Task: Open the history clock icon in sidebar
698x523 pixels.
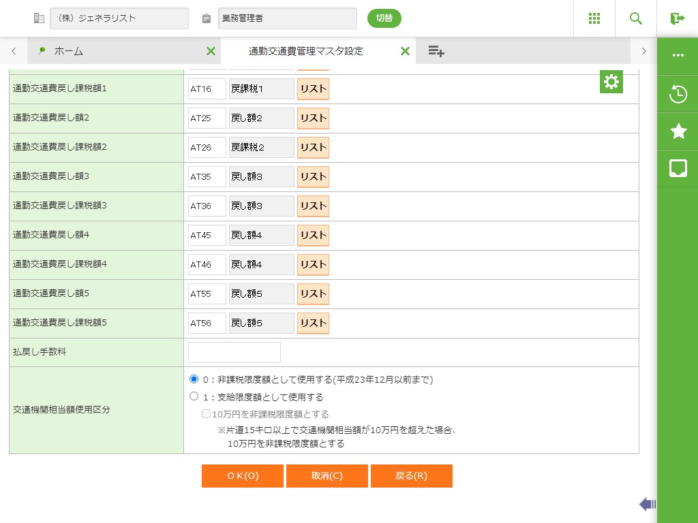Action: tap(678, 94)
